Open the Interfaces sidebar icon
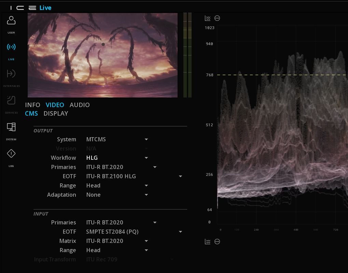The width and height of the screenshot is (348, 273). (11, 74)
